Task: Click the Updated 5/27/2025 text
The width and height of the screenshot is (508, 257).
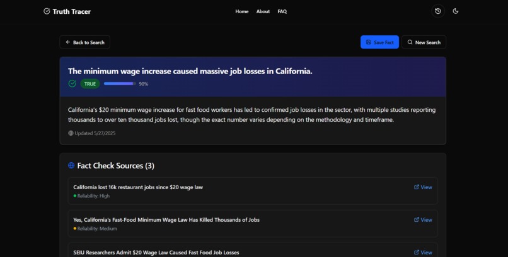Action: (95, 133)
